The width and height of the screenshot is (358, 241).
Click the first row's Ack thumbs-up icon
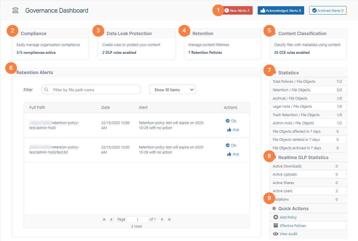coord(229,130)
